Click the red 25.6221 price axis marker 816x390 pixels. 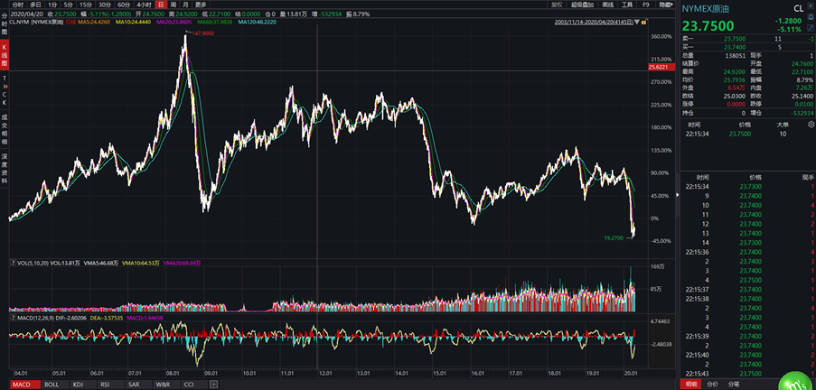[661, 67]
